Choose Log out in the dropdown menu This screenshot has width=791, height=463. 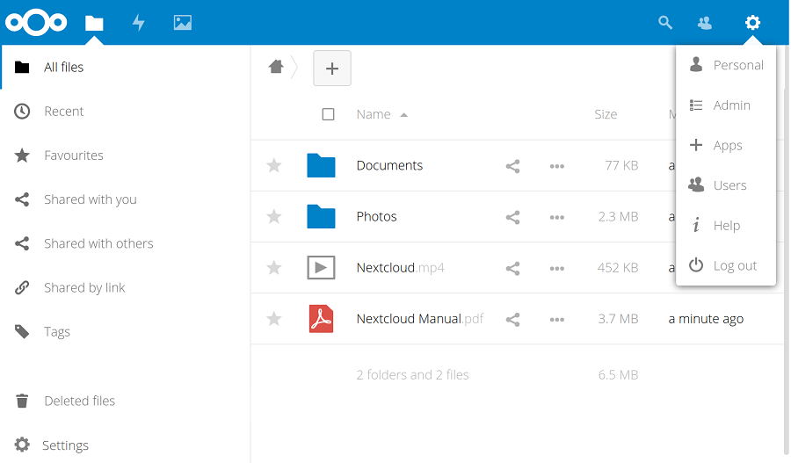[734, 266]
